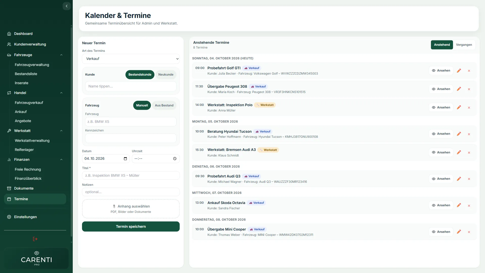Collapse the Finanzen sidebar section
Viewport: 485px width, 273px height.
[x=61, y=160]
